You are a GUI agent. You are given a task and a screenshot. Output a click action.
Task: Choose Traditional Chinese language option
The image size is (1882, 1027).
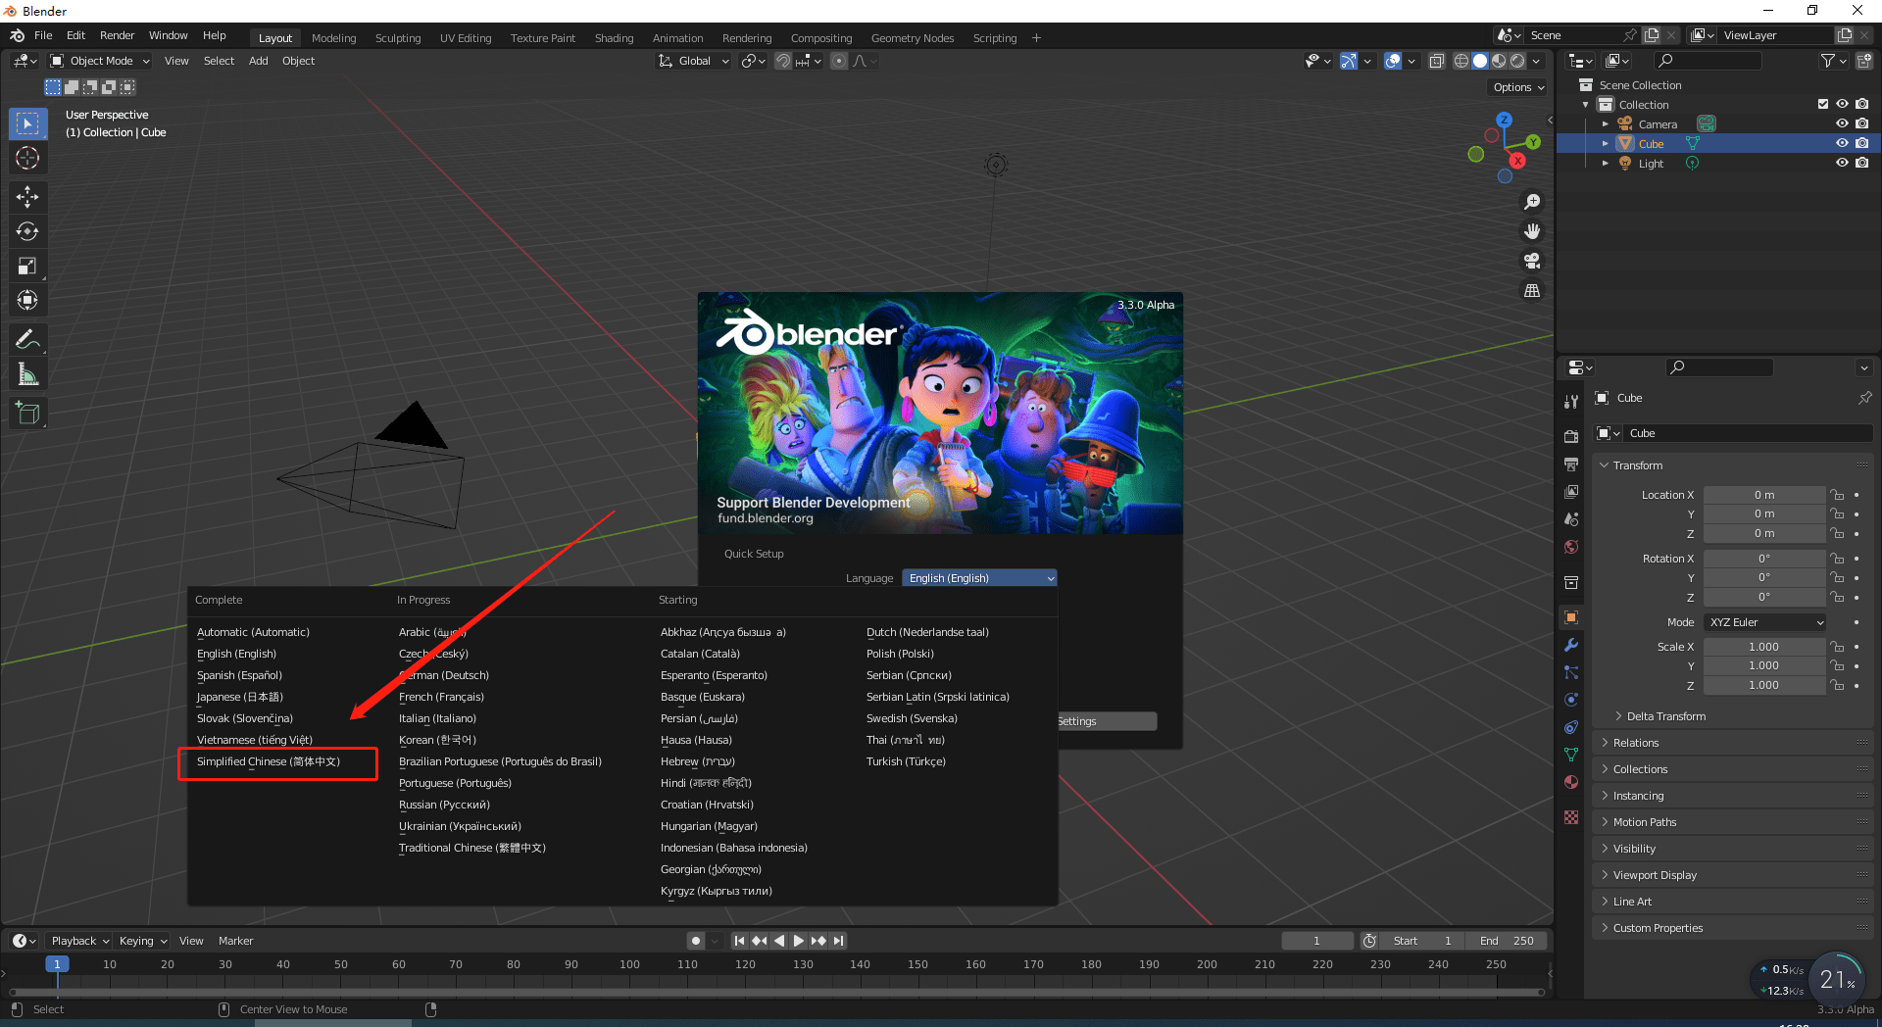(472, 848)
